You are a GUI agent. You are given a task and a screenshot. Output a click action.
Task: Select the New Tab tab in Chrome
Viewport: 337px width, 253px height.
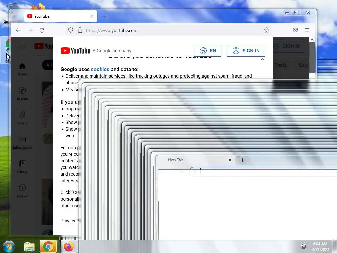[x=195, y=160]
